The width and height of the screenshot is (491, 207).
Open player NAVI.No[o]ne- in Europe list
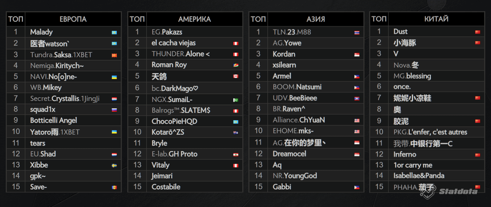click(54, 77)
